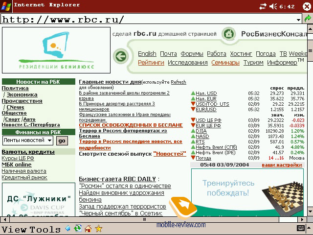Open the English link
313x235 pixels.
click(x=147, y=54)
